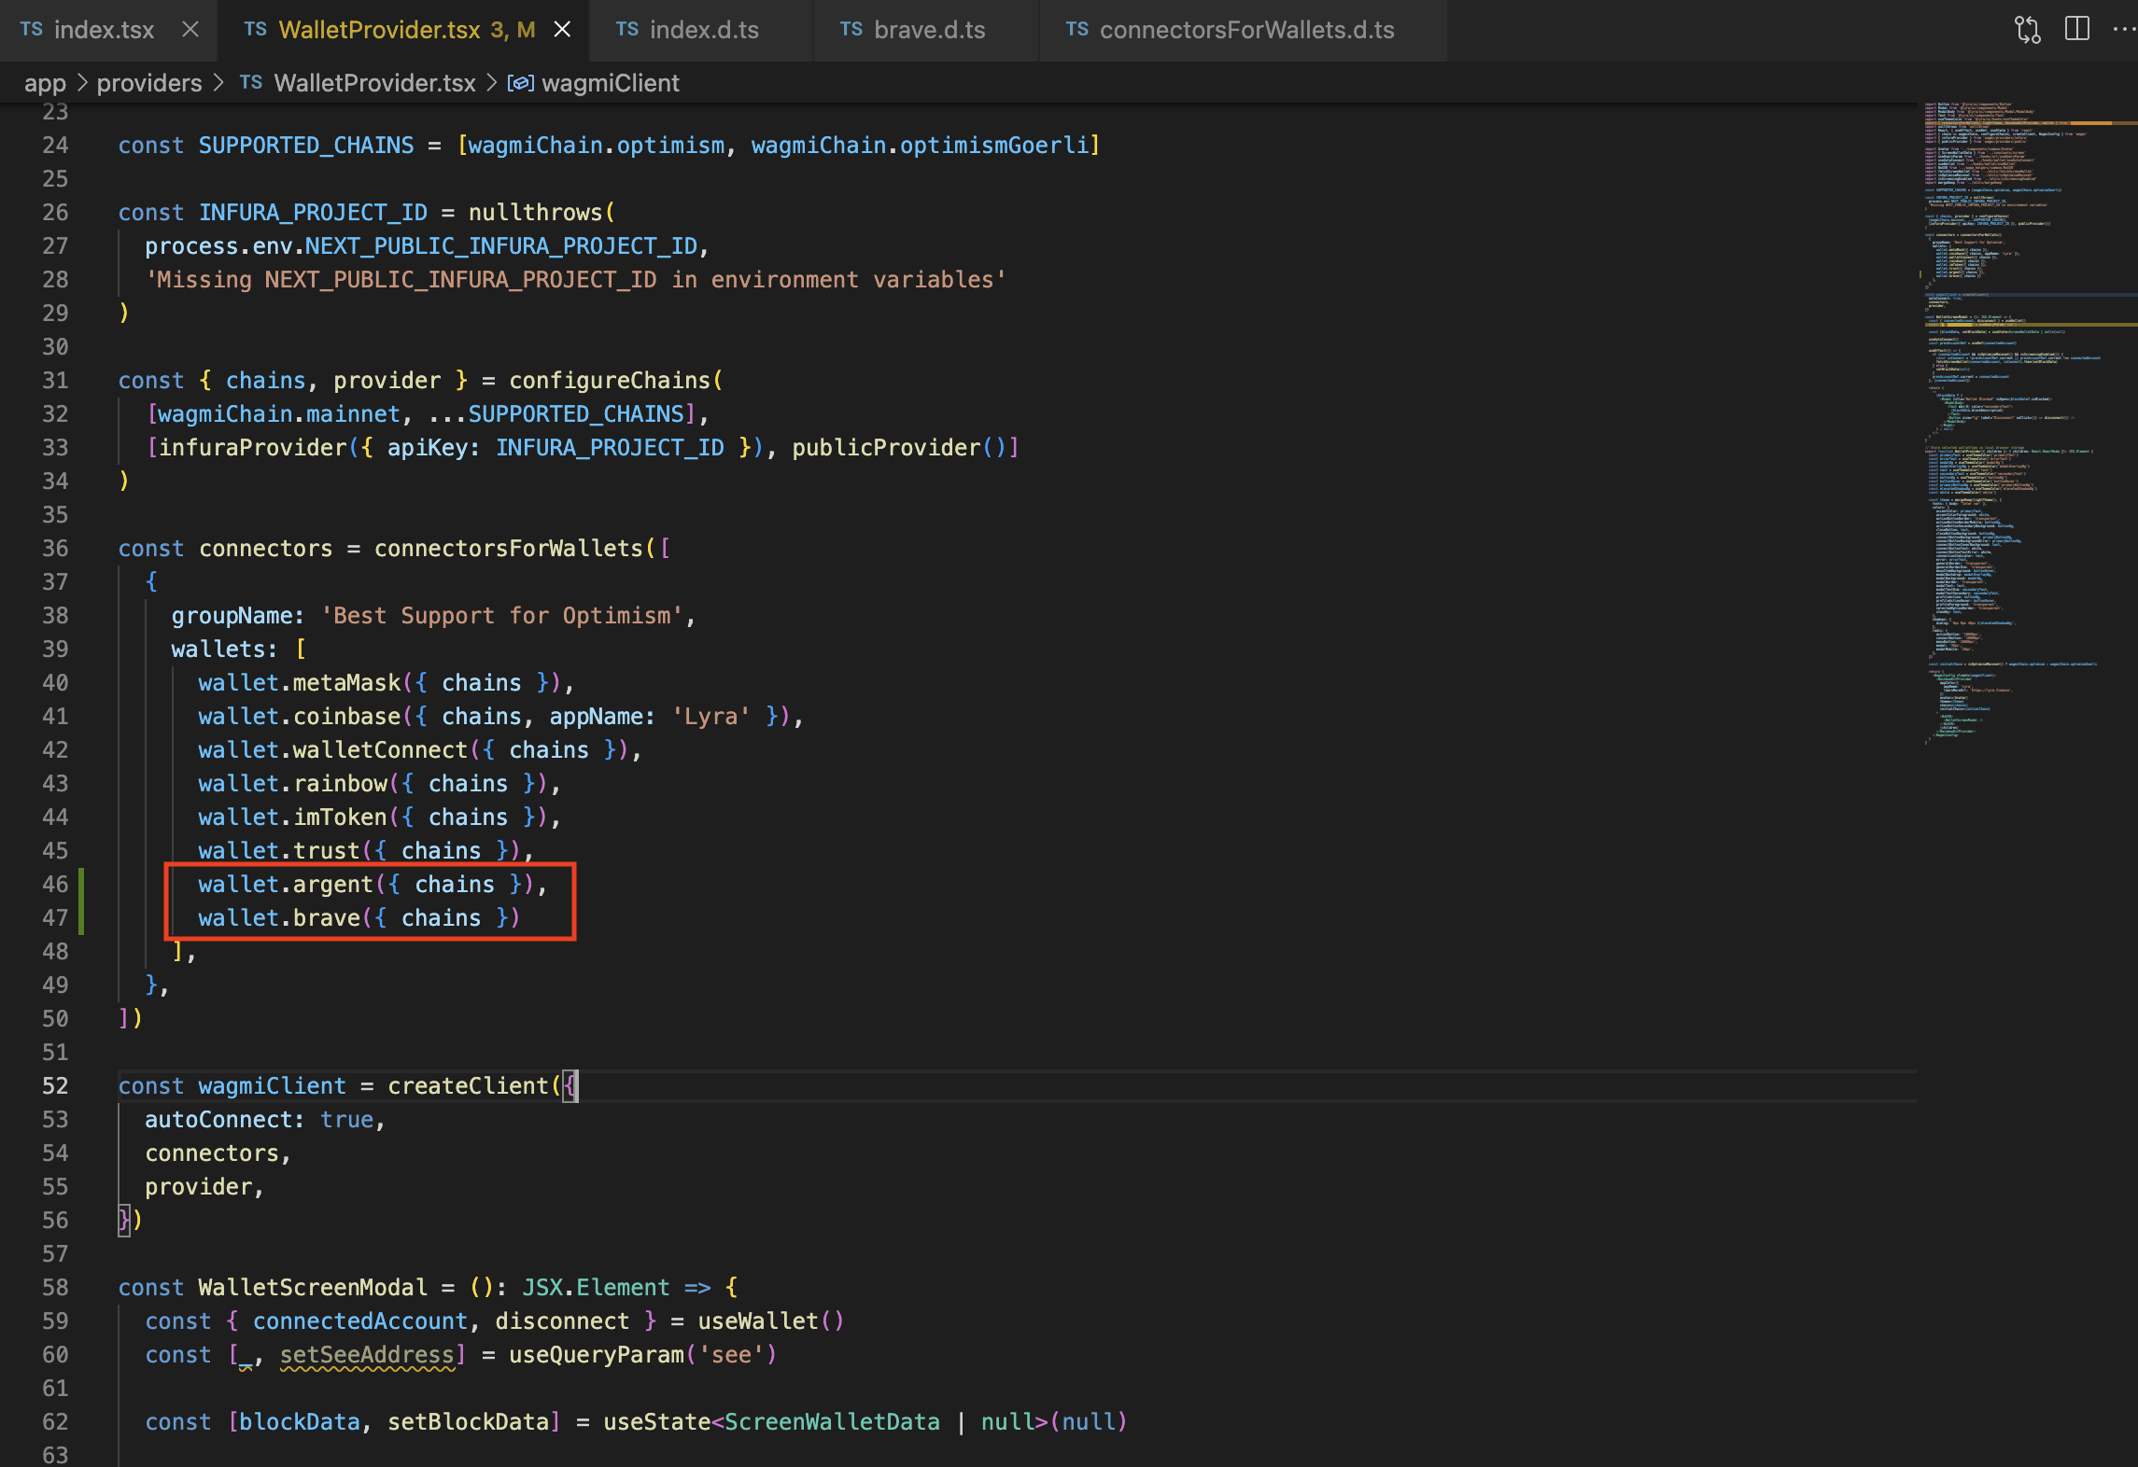Open source control changes icon
This screenshot has height=1467, width=2138.
coord(2027,30)
